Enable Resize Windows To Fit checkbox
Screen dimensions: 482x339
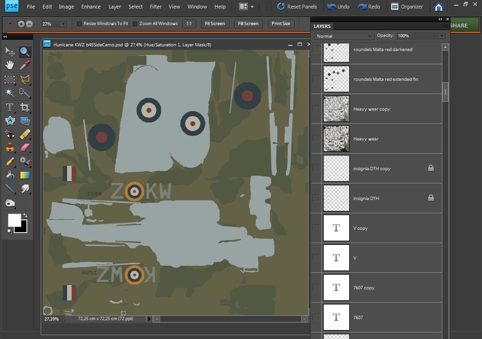(79, 24)
